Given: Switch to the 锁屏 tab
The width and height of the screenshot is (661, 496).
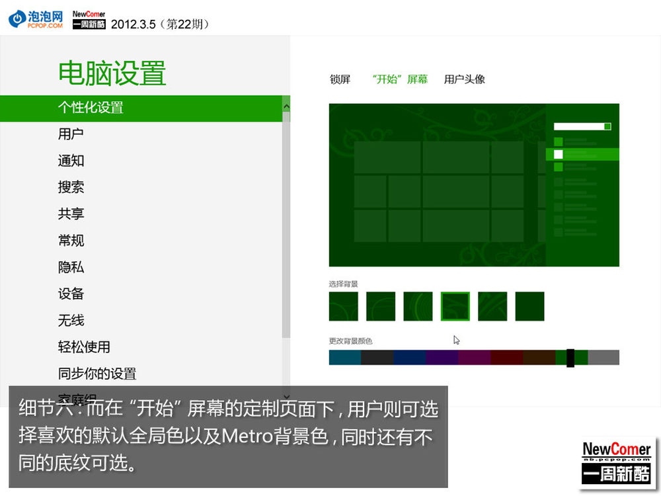Looking at the screenshot, I should [x=340, y=79].
